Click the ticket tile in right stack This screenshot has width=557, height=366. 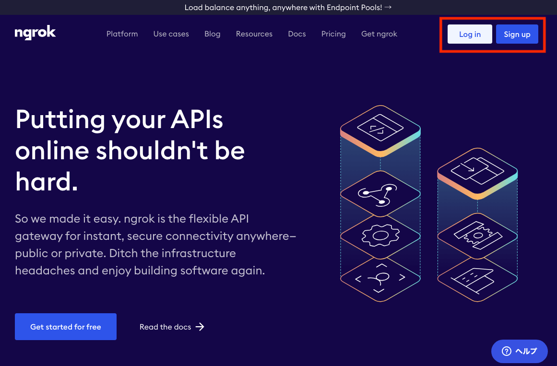point(477,236)
